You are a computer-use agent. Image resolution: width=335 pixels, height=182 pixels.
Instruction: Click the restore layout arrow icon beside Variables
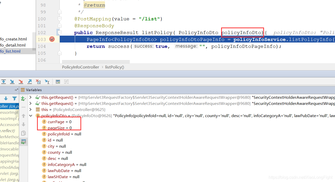pyautogui.click(x=16, y=90)
